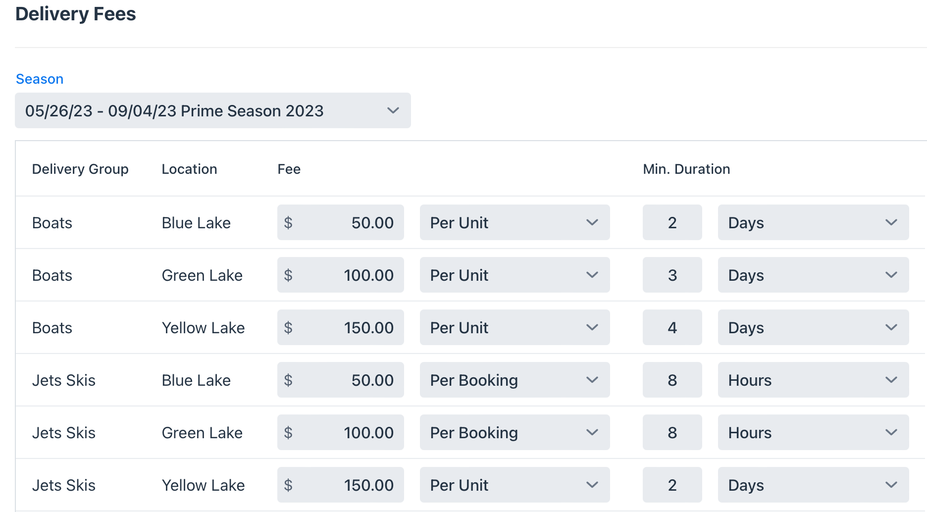Click min duration field showing 3
Image resolution: width=927 pixels, height=512 pixels.
click(672, 275)
